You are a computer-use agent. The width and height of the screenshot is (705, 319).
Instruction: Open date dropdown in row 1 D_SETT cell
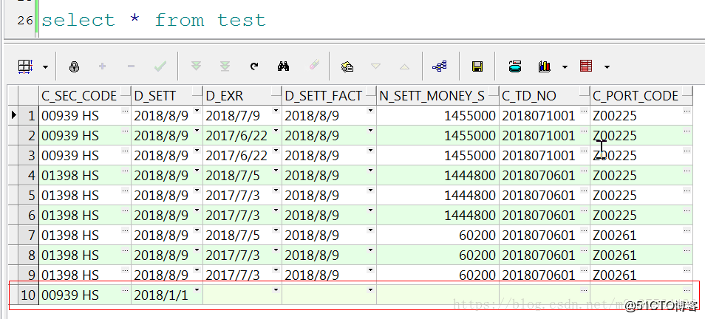[x=197, y=111]
